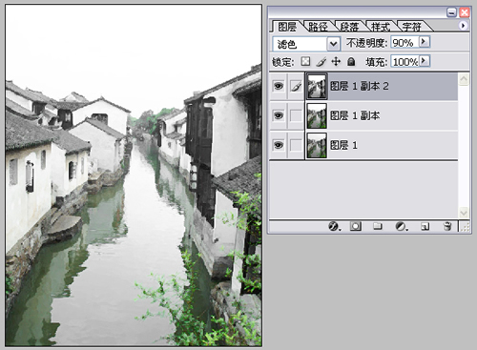This screenshot has width=477, height=350.
Task: Hide layer 图层 1 副本
Action: tap(279, 115)
